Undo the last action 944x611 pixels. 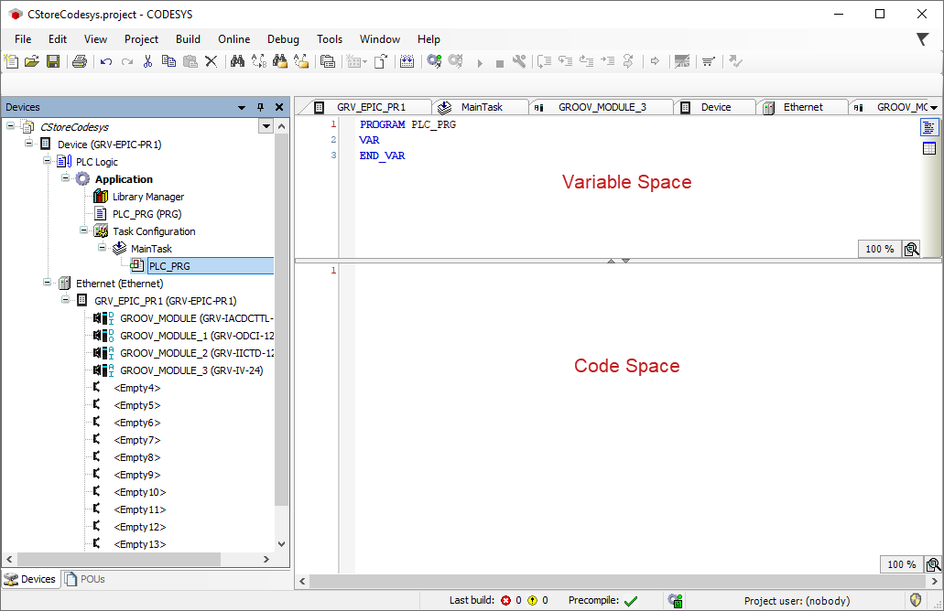(x=106, y=61)
